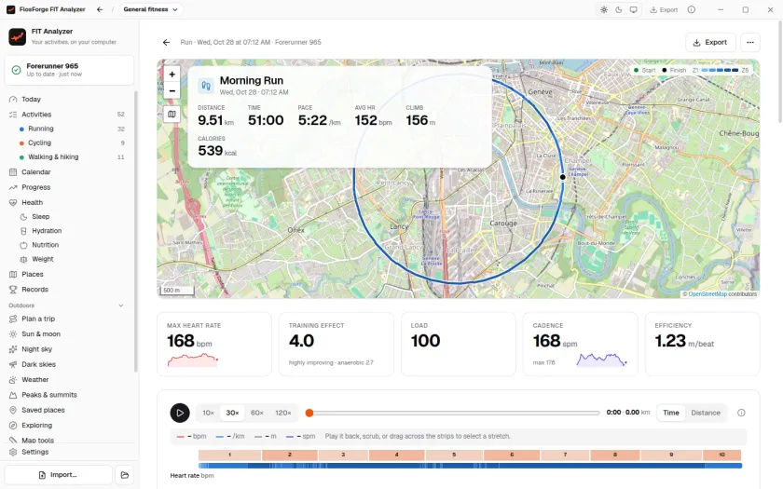This screenshot has width=783, height=489.
Task: Set playback speed to 10×
Action: [x=208, y=413]
